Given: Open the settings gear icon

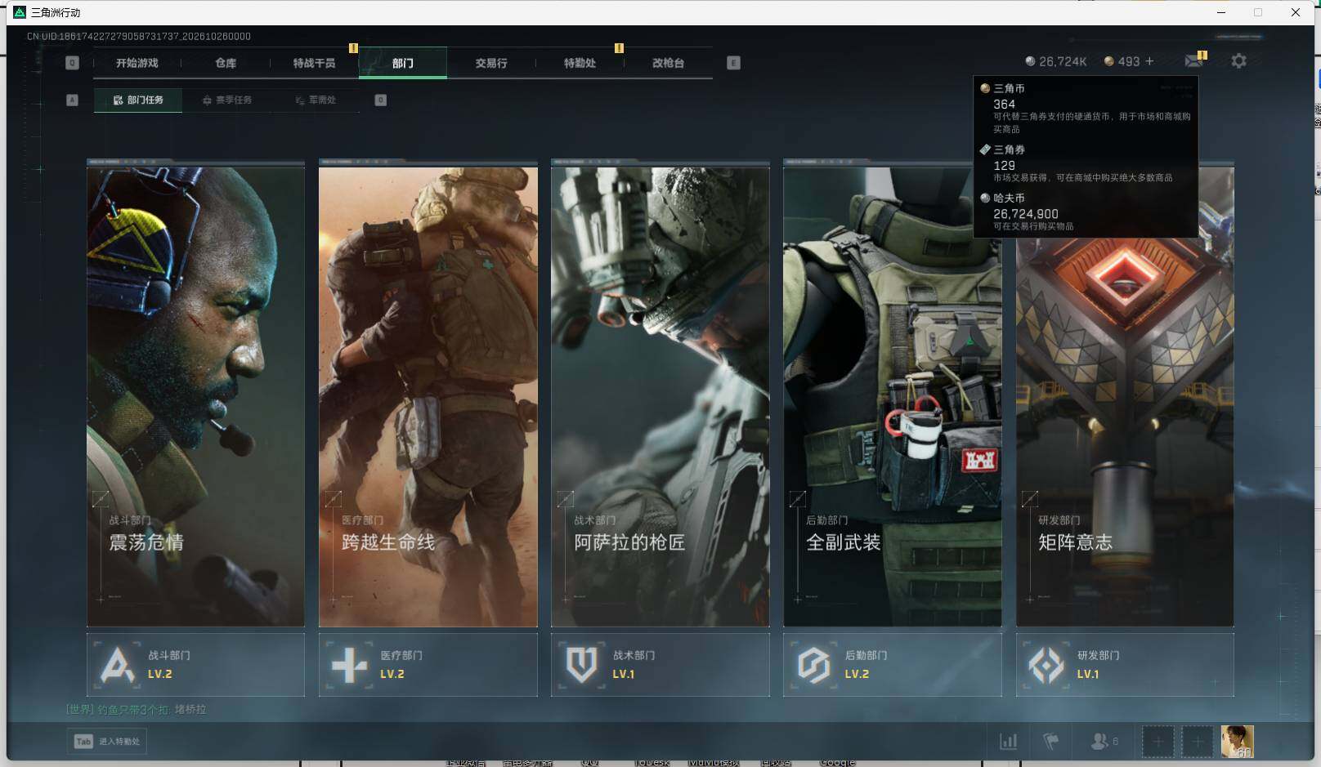Looking at the screenshot, I should tap(1238, 61).
